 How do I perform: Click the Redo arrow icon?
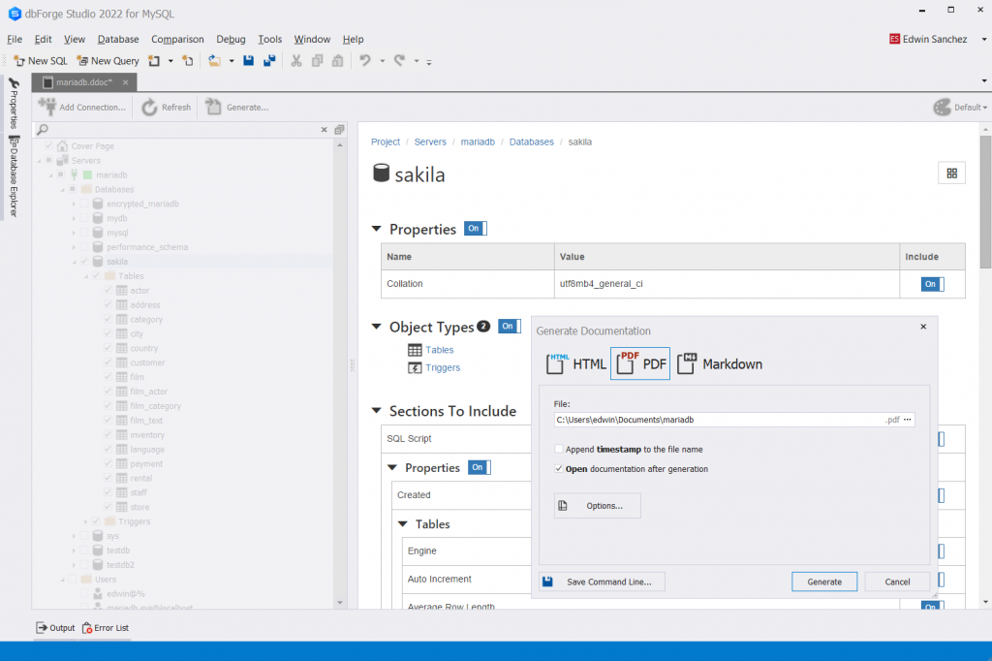pos(399,61)
